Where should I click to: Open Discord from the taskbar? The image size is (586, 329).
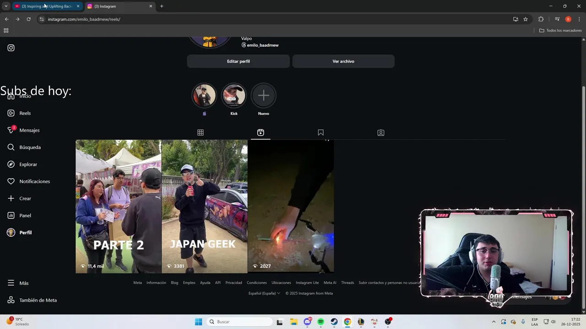307,322
